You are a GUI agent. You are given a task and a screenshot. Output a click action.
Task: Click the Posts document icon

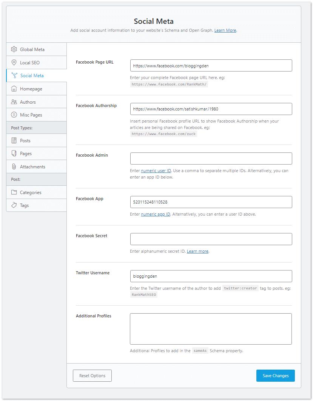(14, 141)
